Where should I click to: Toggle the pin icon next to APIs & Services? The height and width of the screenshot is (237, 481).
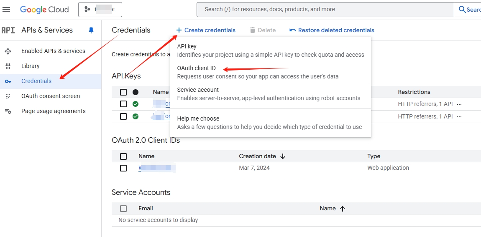pyautogui.click(x=91, y=30)
